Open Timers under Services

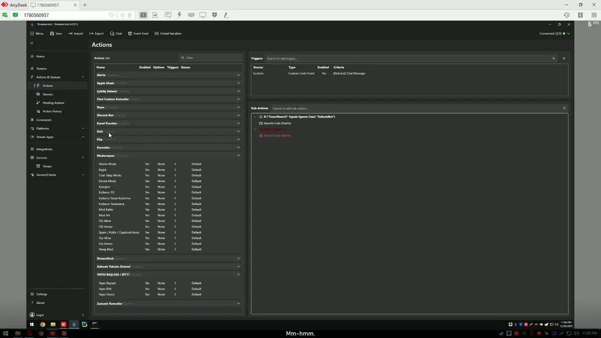[x=47, y=166]
